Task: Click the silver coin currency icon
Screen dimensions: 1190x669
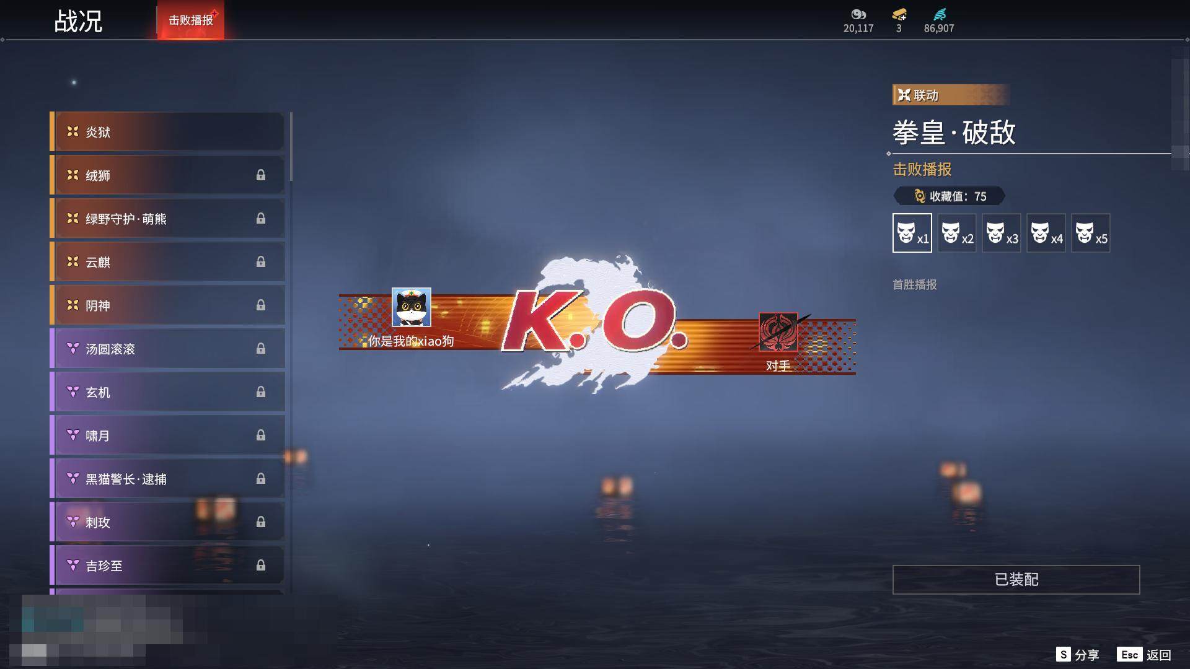Action: (x=858, y=14)
